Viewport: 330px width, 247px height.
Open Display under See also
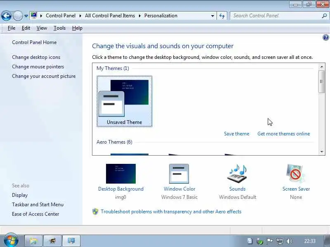20,195
